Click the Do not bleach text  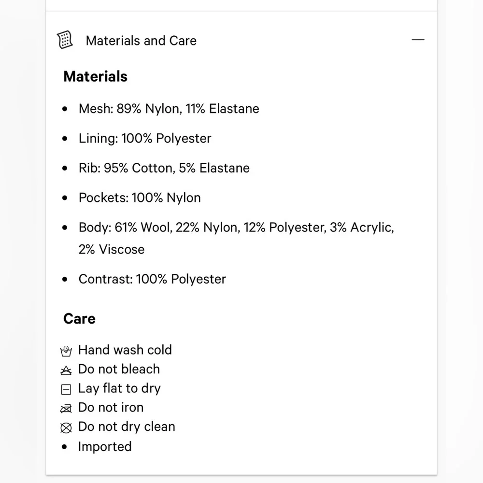(x=119, y=369)
